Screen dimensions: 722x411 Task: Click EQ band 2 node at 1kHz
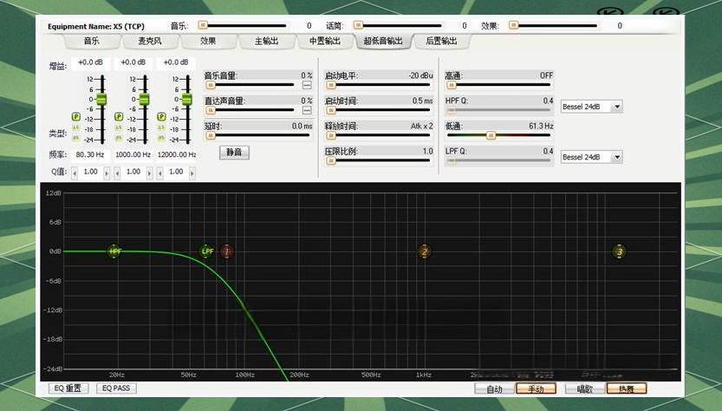point(424,251)
